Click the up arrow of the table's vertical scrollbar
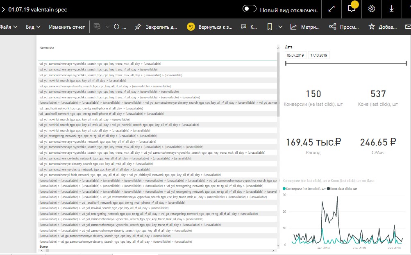The height and width of the screenshot is (255, 411). [278, 48]
